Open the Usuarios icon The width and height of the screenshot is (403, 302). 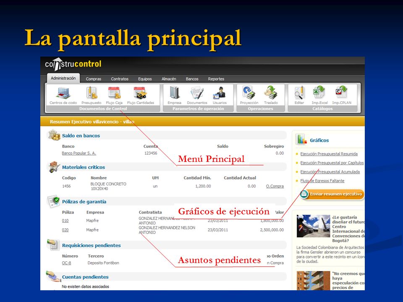(220, 93)
